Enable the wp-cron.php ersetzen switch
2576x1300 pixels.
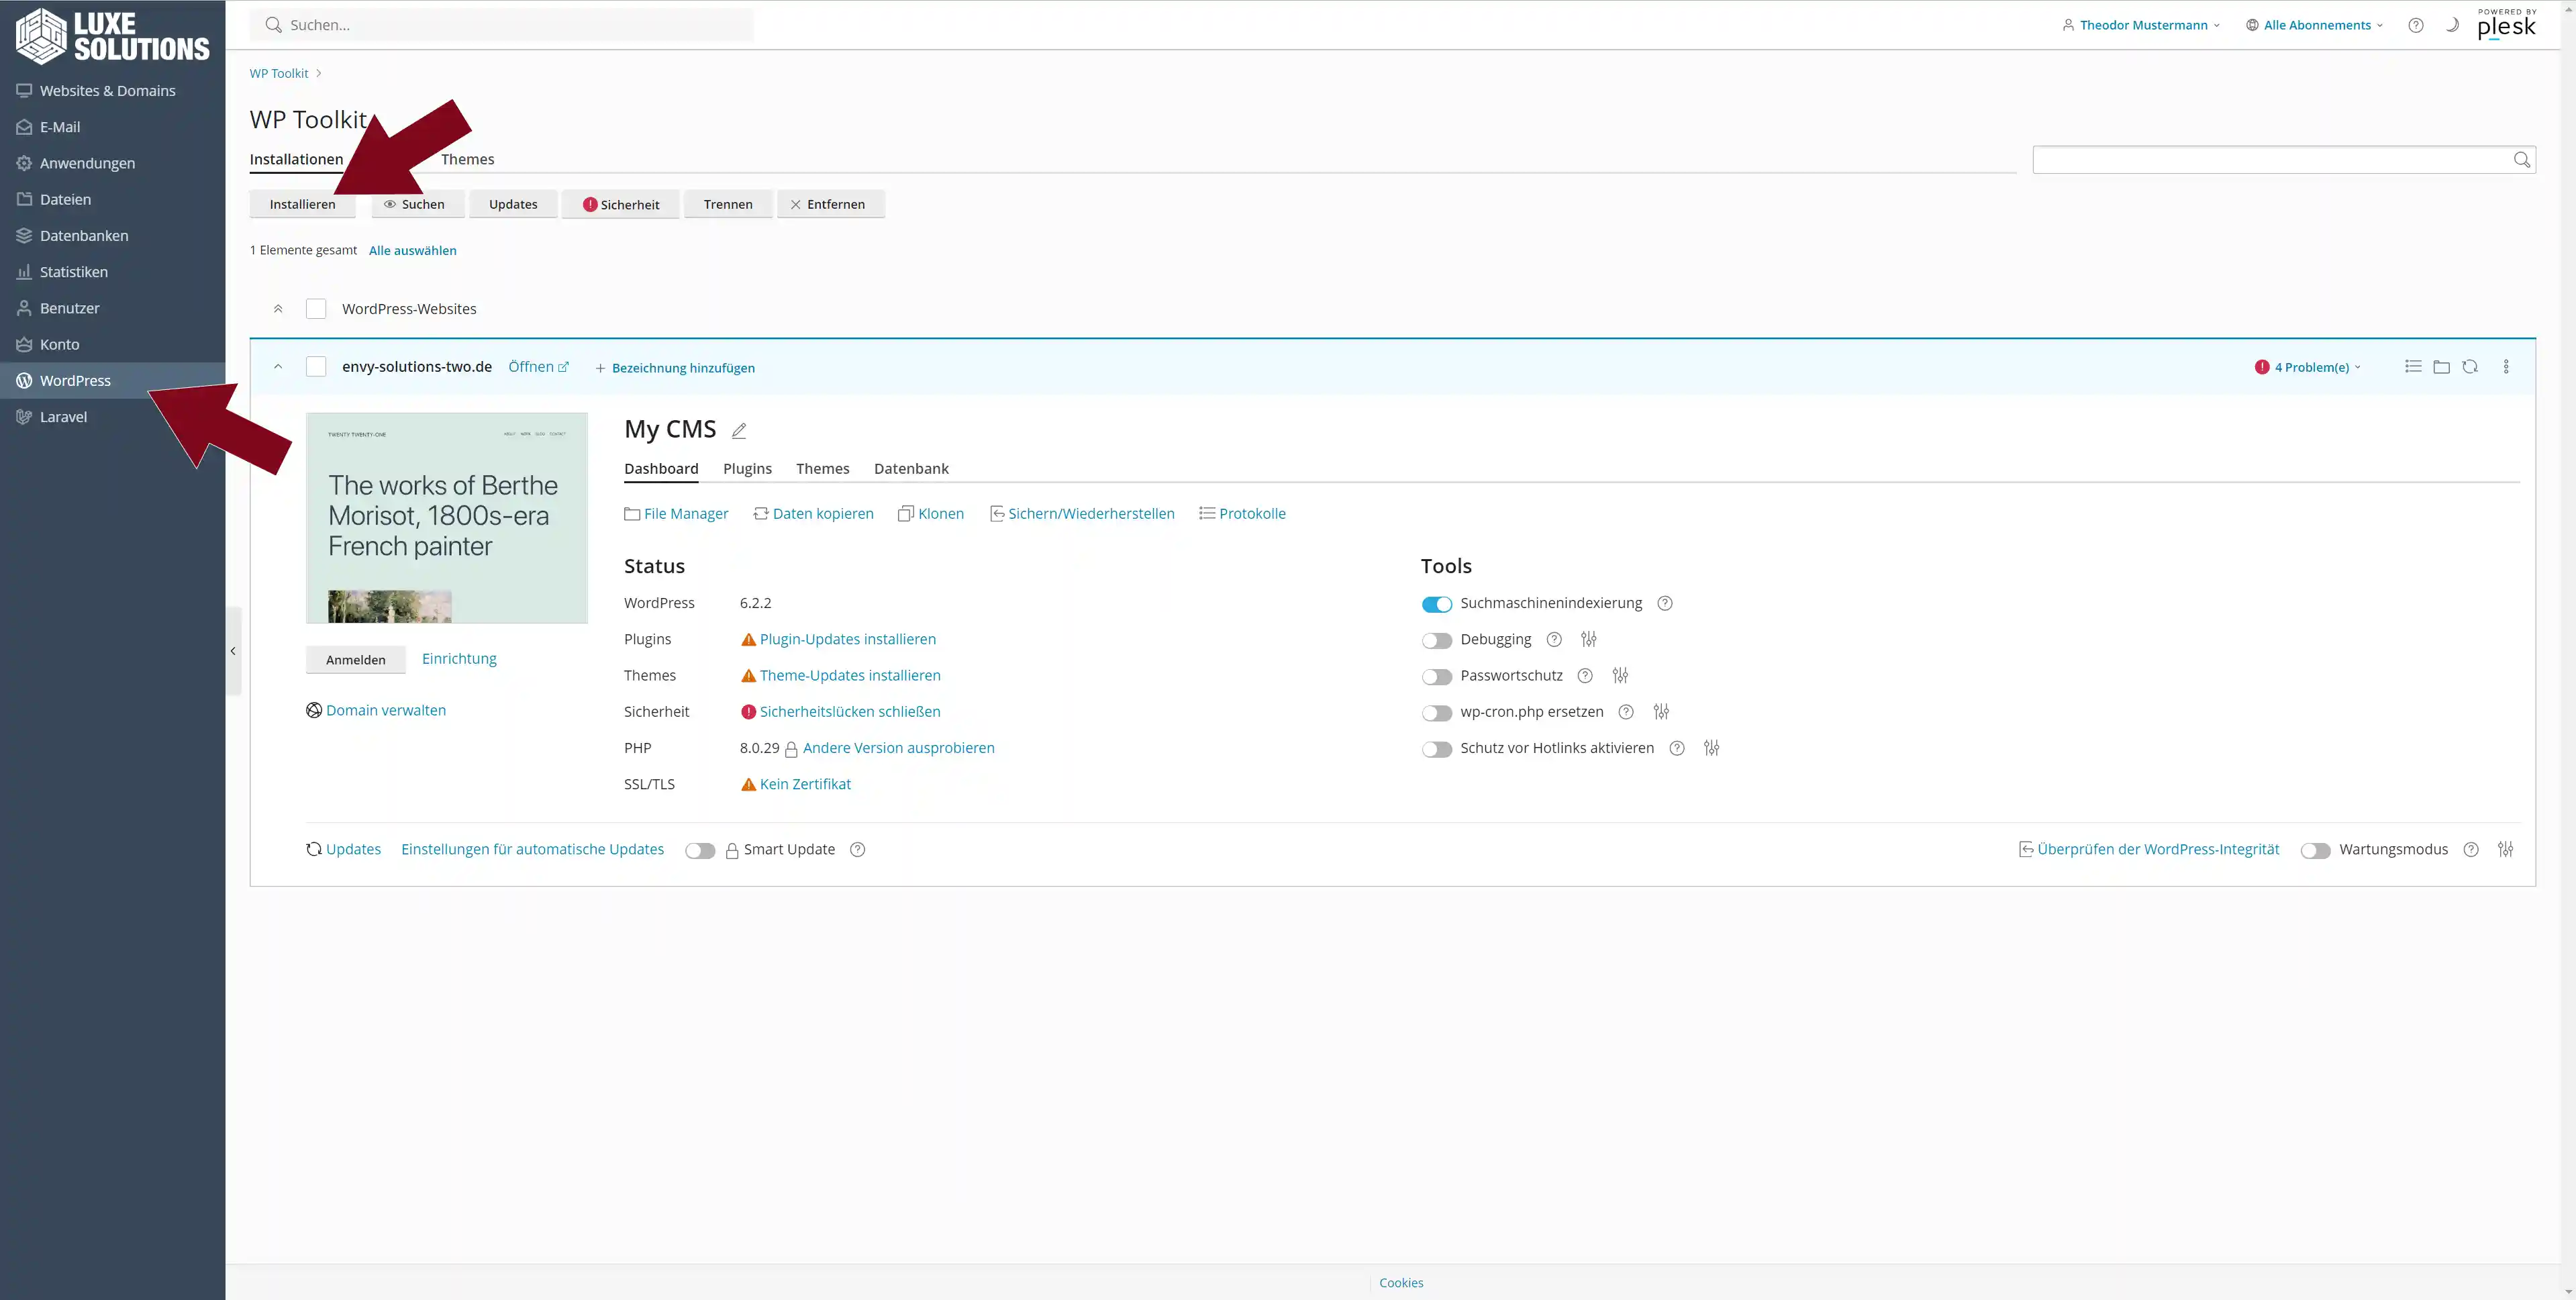pos(1437,713)
